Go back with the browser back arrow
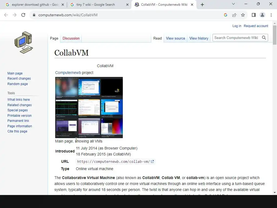This screenshot has height=208, width=277. tap(6, 15)
